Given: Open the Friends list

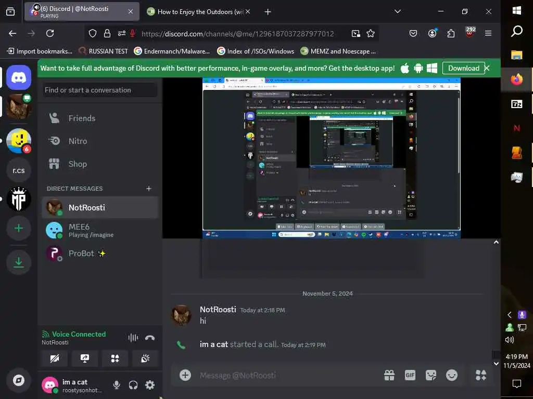Looking at the screenshot, I should click(100, 118).
